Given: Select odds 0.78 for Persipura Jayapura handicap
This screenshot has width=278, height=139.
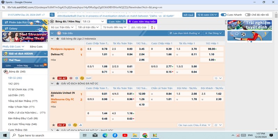Looking at the screenshot, I should click(x=105, y=49).
